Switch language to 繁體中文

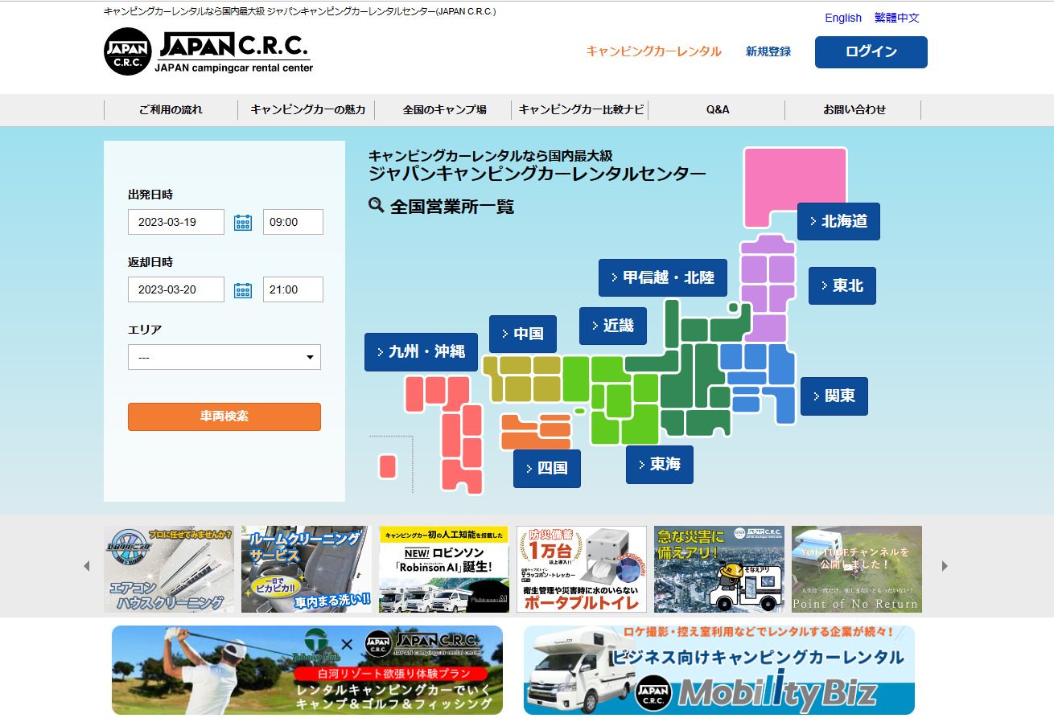[897, 18]
